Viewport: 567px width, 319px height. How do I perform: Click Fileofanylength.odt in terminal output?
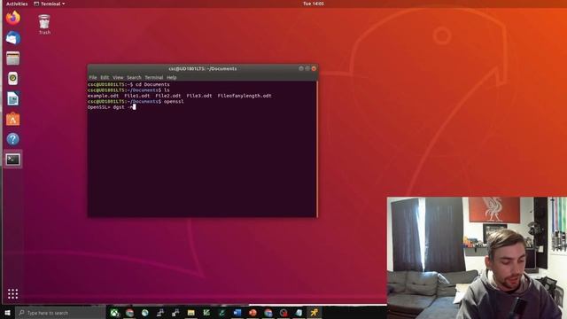[245, 96]
